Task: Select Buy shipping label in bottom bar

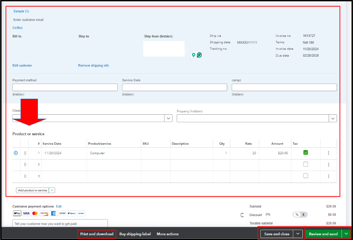Action: [x=134, y=234]
